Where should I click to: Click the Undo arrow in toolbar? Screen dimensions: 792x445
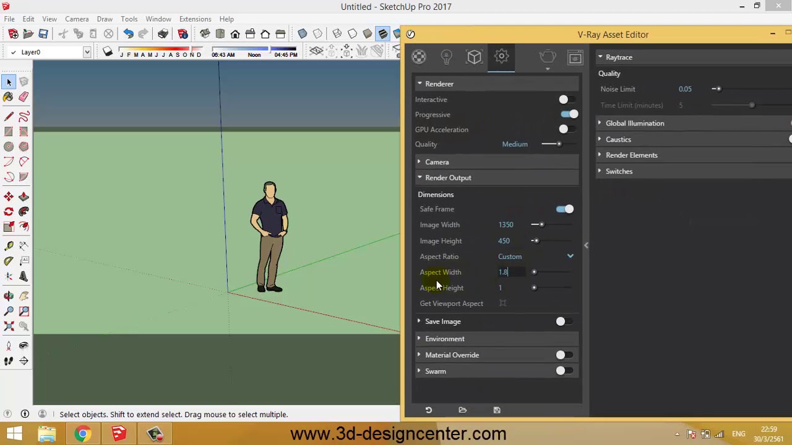click(x=128, y=34)
